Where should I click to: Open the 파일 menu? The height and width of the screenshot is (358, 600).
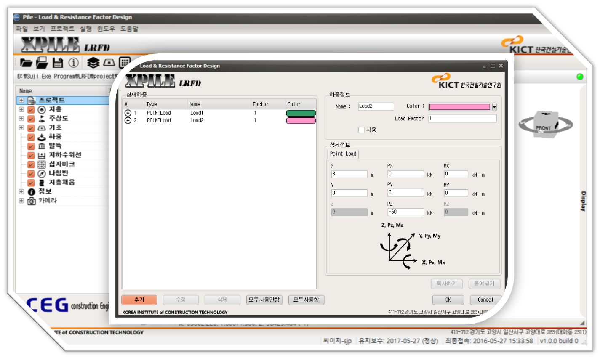coord(22,29)
